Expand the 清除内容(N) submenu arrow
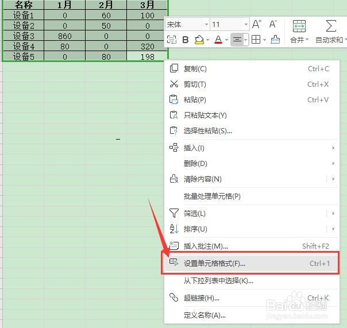Screen dimensions: 347x328 pyautogui.click(x=333, y=179)
